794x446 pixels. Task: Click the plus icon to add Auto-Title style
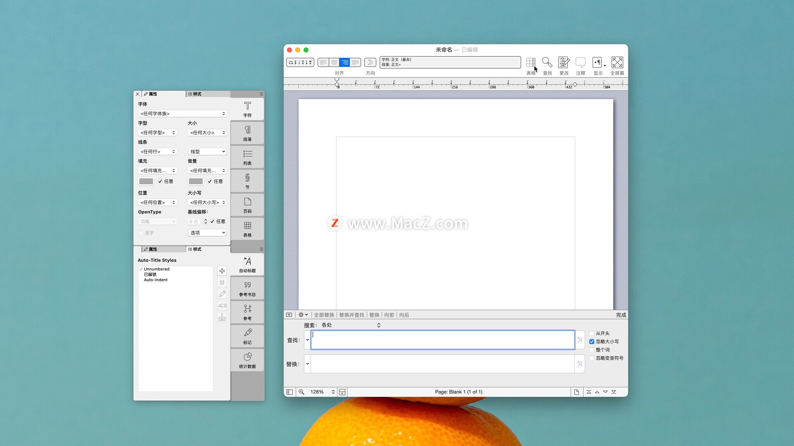[222, 271]
